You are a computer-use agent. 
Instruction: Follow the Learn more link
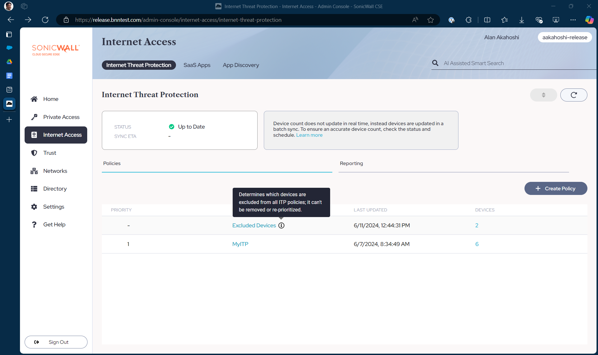(x=309, y=135)
